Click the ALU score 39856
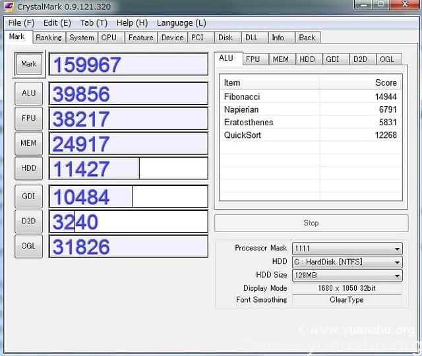 point(129,94)
